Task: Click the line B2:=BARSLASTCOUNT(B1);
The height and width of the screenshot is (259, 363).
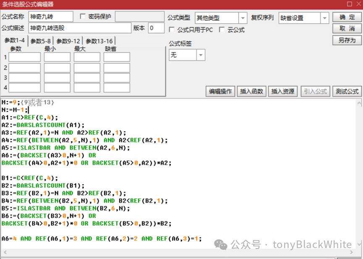Action: (x=43, y=186)
